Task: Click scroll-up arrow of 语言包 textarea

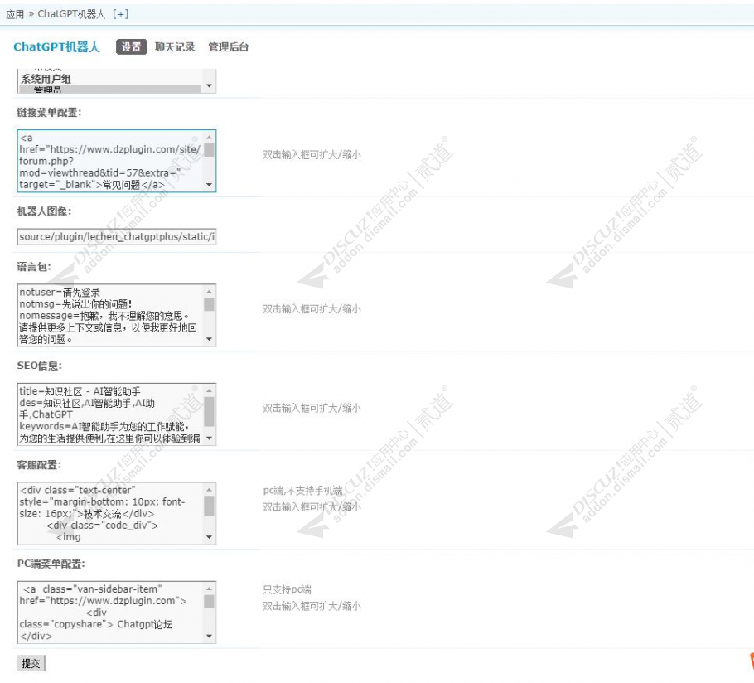Action: click(209, 292)
